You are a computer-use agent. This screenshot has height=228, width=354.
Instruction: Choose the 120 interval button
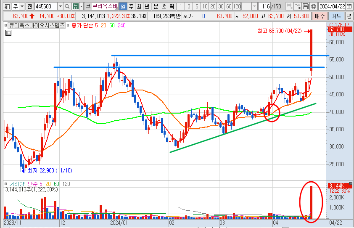[x=237, y=6]
